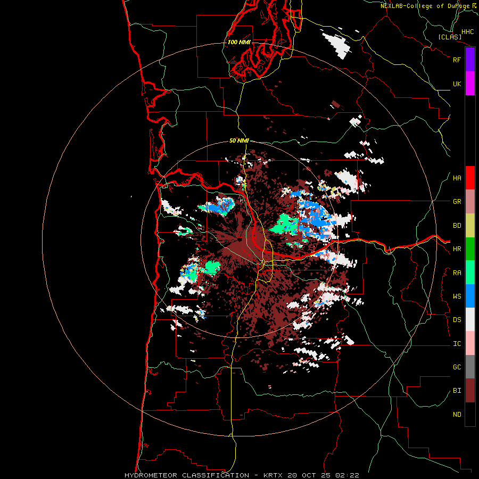Click the NEXLAB-College of DuPage credit text
The height and width of the screenshot is (479, 479).
point(425,6)
